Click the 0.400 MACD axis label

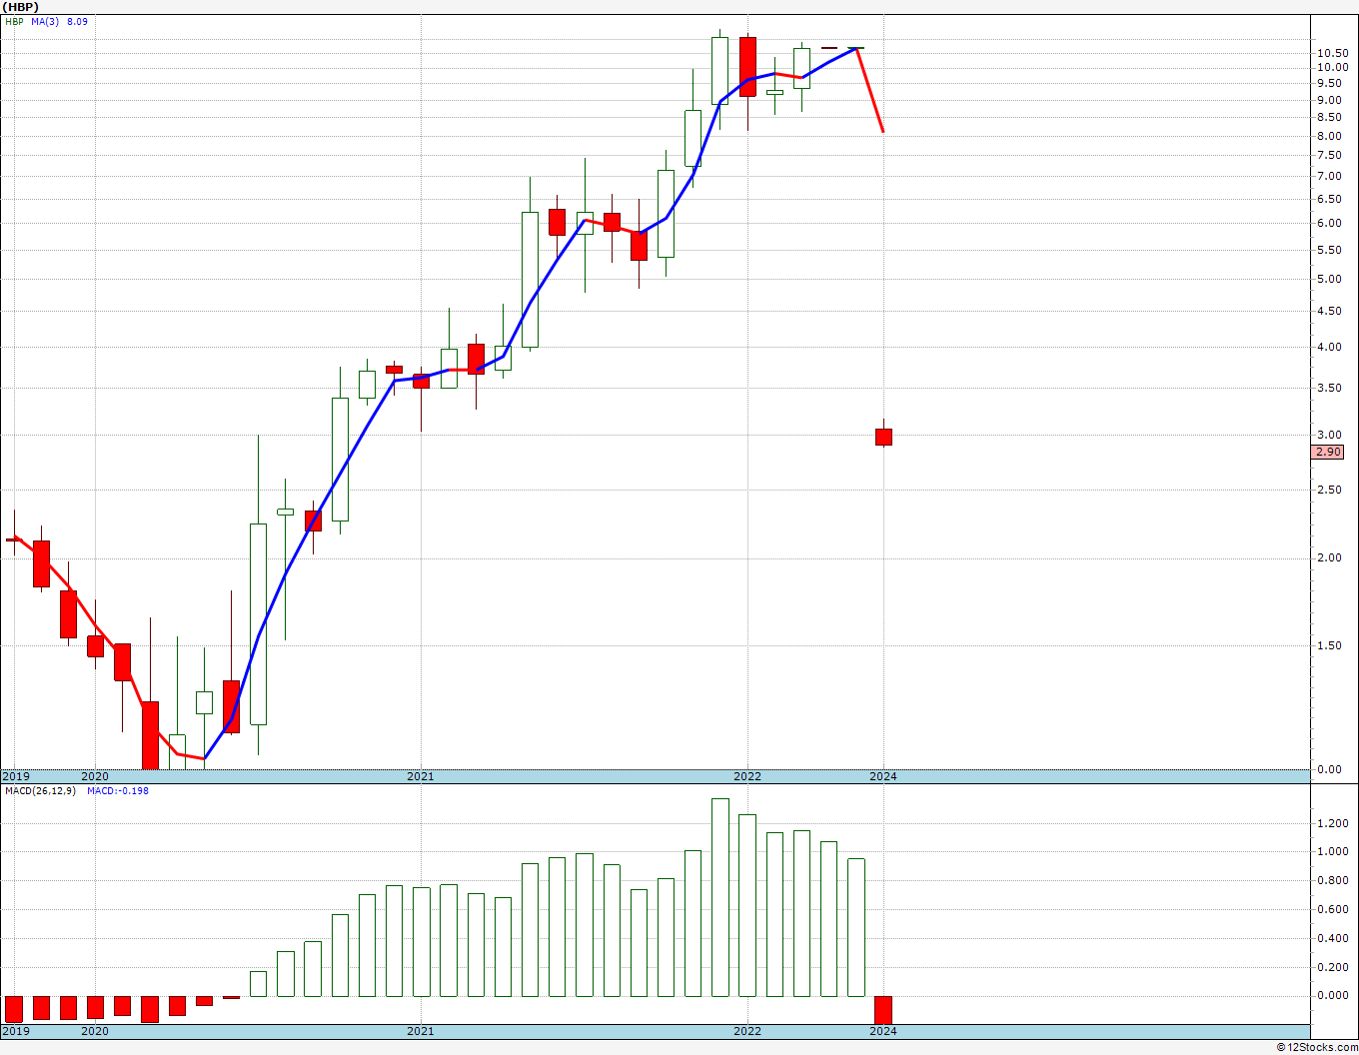(1332, 939)
